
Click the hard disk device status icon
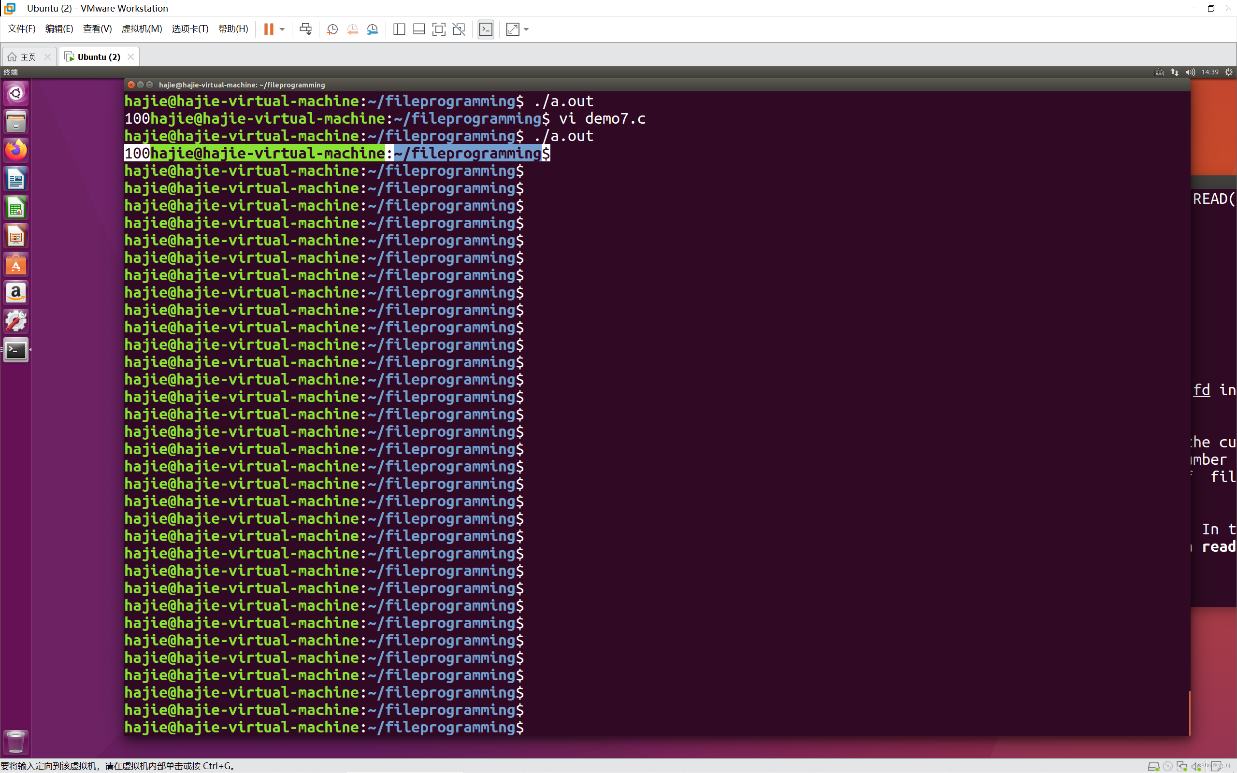[x=1153, y=766]
